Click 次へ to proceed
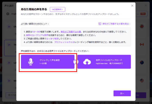 pyautogui.click(x=122, y=93)
